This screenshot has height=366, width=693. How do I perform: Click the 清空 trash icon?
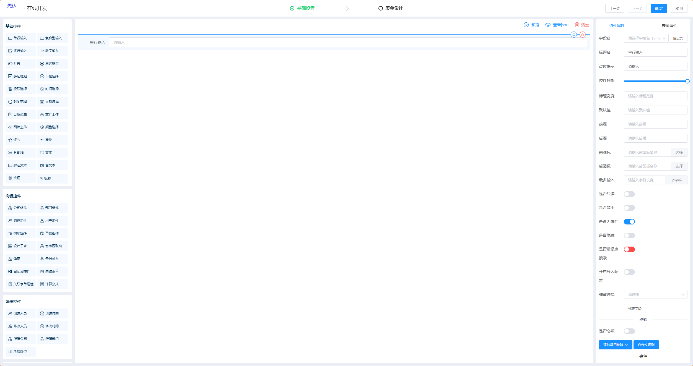pyautogui.click(x=577, y=25)
